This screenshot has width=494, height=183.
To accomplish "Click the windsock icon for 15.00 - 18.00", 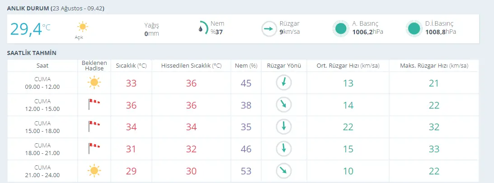I will [x=94, y=126].
